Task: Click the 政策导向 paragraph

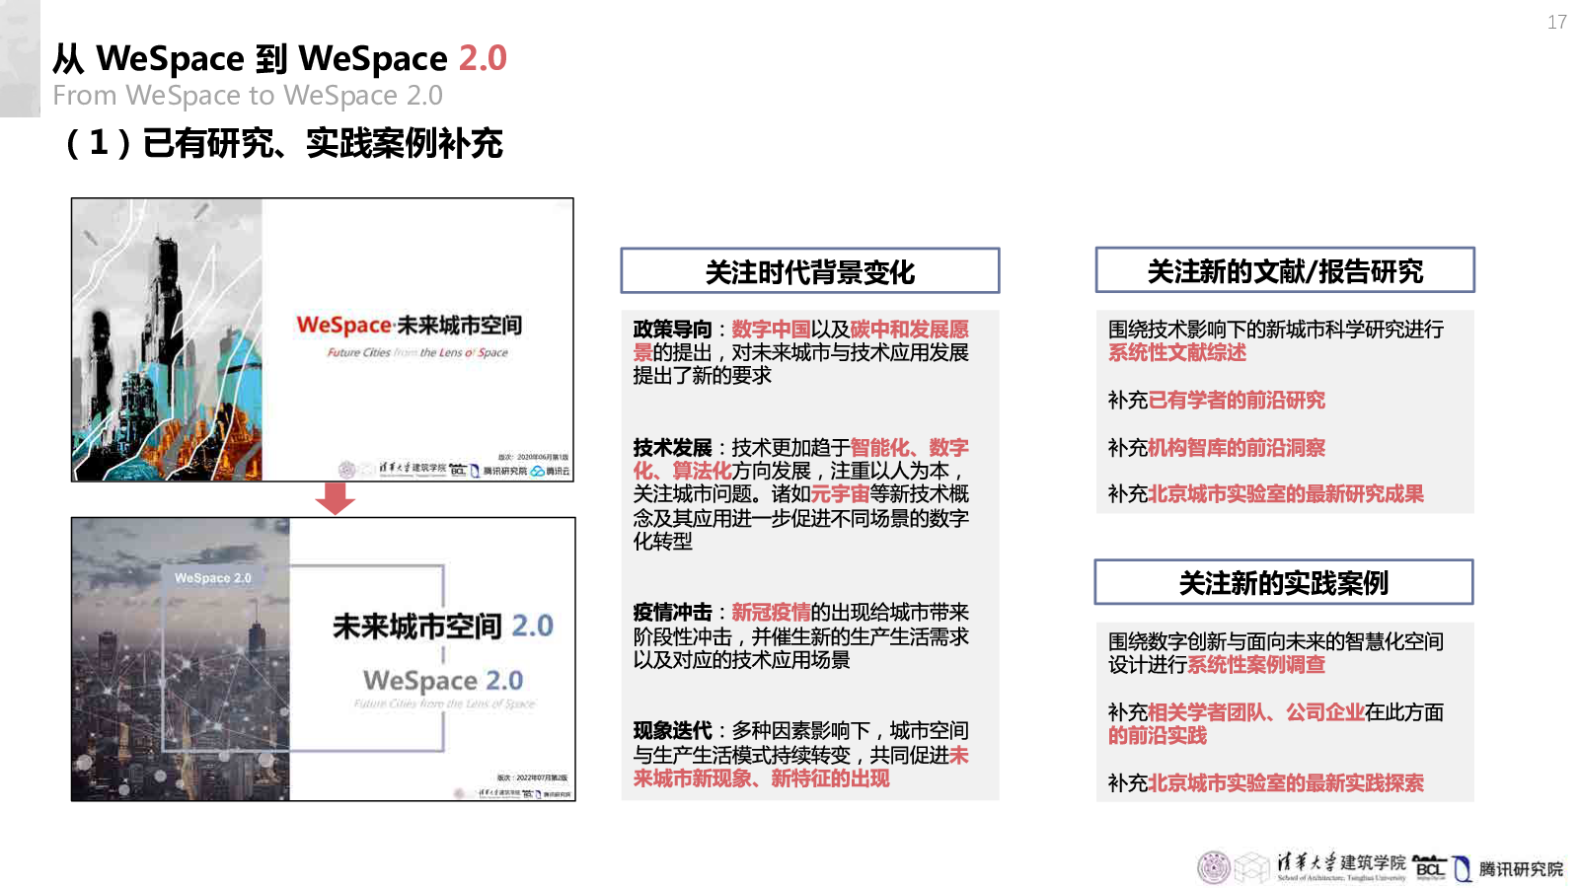Action: pyautogui.click(x=801, y=352)
